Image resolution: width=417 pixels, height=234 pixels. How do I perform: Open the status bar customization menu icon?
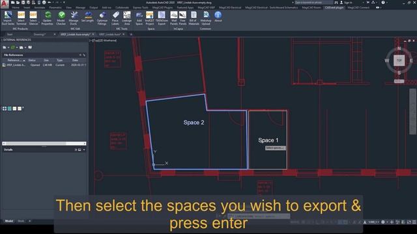[414, 222]
